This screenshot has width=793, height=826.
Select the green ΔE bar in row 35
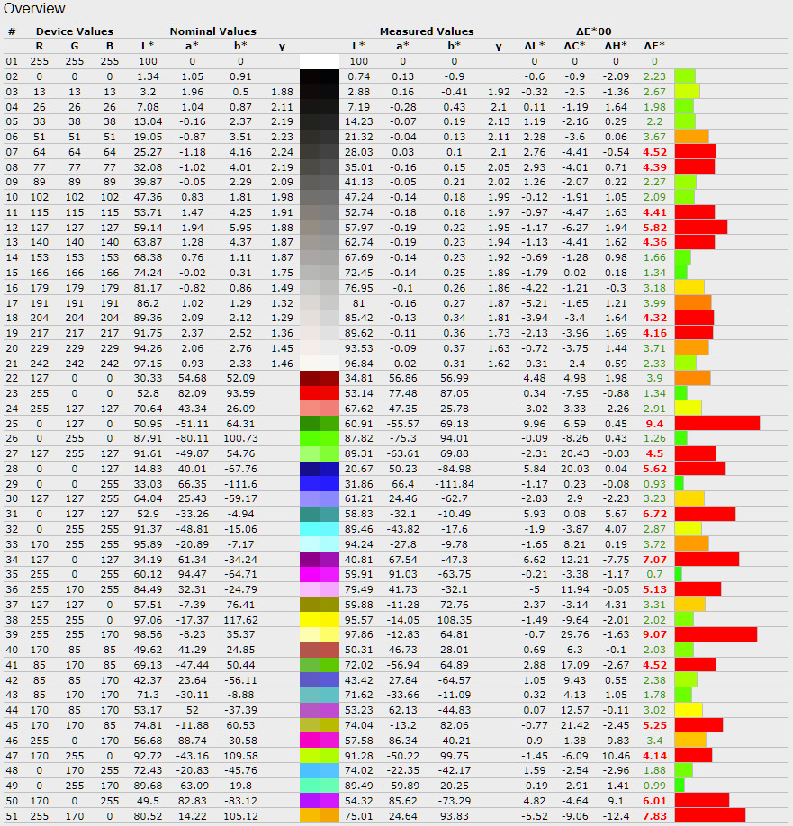pyautogui.click(x=678, y=574)
